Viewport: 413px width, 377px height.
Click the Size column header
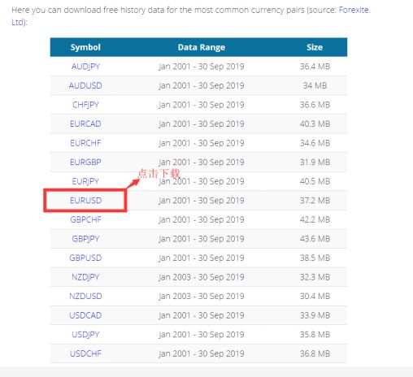315,47
